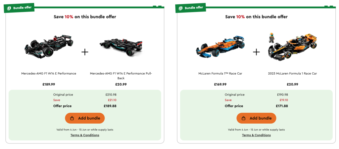Click the £171.88 offer price
The height and width of the screenshot is (149, 339).
[281, 106]
